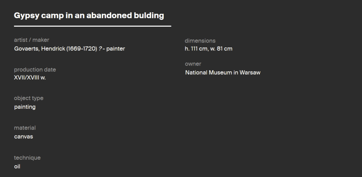362x177 pixels.
Task: Click the white divider under the title
Action: (93, 26)
